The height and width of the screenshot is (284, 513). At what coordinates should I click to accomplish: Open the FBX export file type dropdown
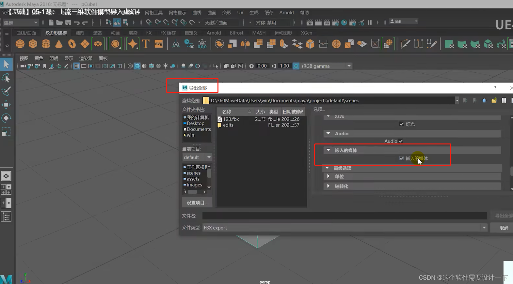345,228
